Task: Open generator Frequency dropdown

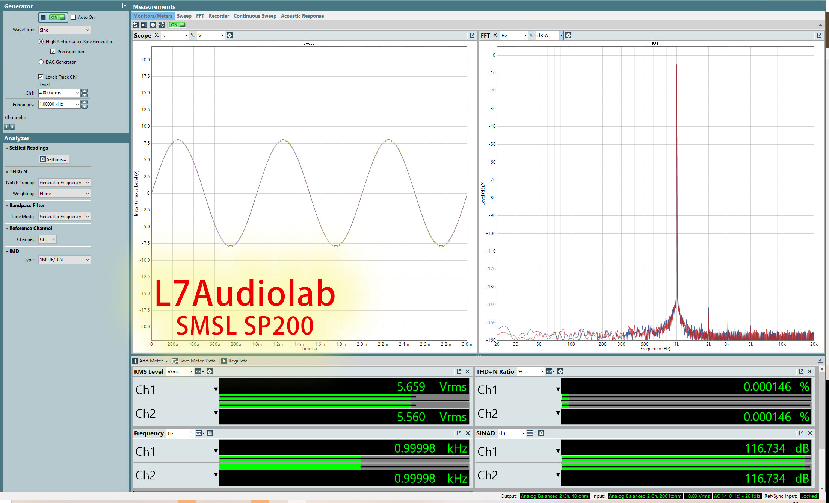Action: (77, 104)
